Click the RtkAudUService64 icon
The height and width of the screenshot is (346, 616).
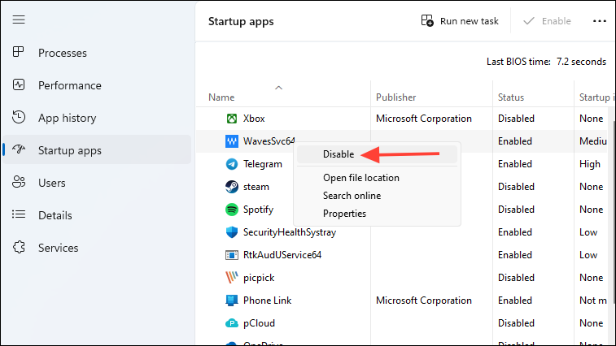[232, 255]
